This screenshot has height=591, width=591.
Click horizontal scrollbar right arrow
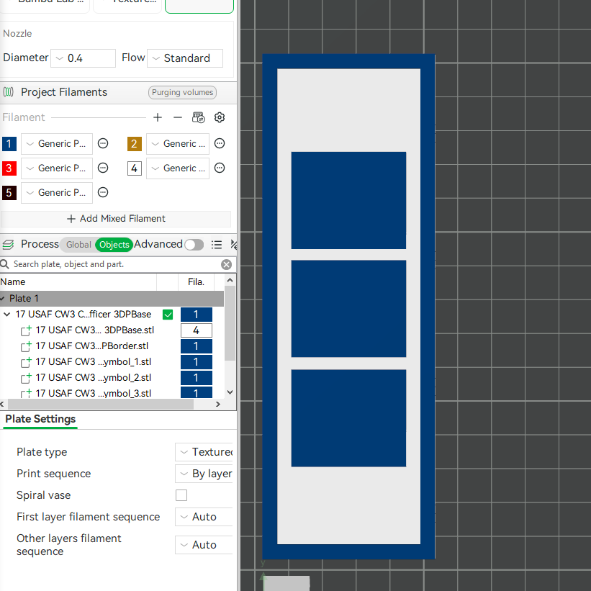tap(218, 405)
